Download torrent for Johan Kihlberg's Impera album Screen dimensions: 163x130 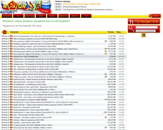[11, 46]
